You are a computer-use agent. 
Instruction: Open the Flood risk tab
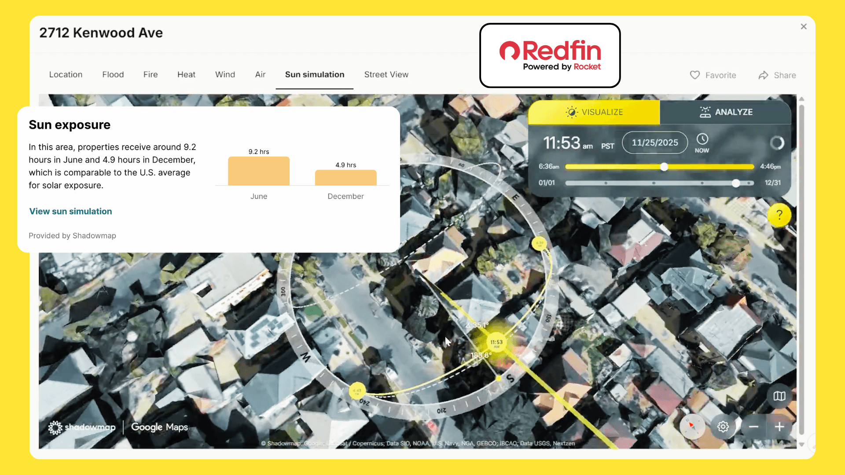tap(113, 74)
